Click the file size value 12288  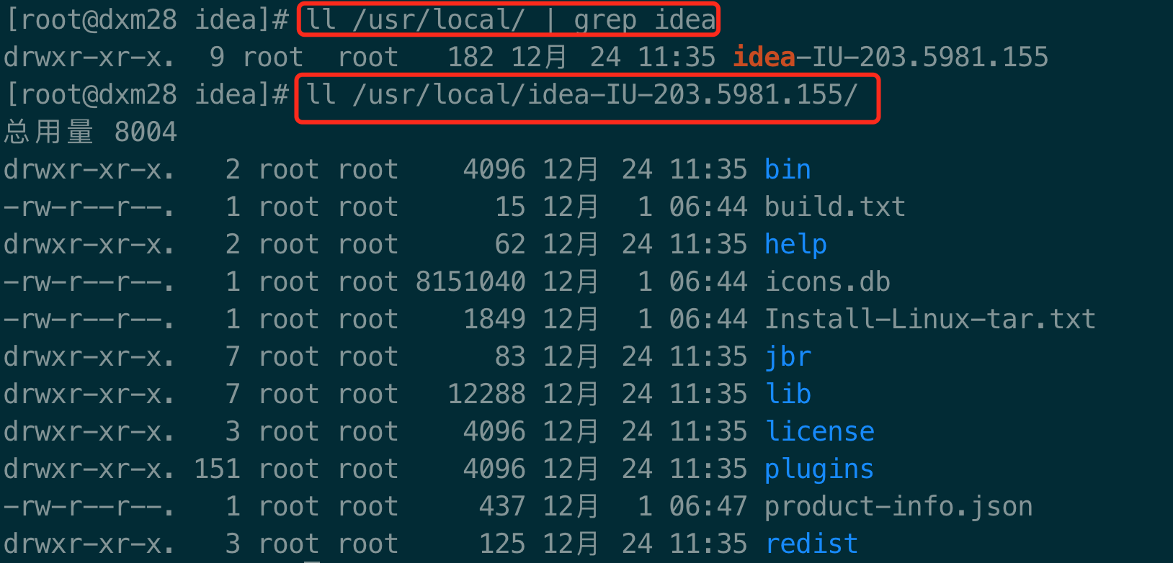coord(486,394)
